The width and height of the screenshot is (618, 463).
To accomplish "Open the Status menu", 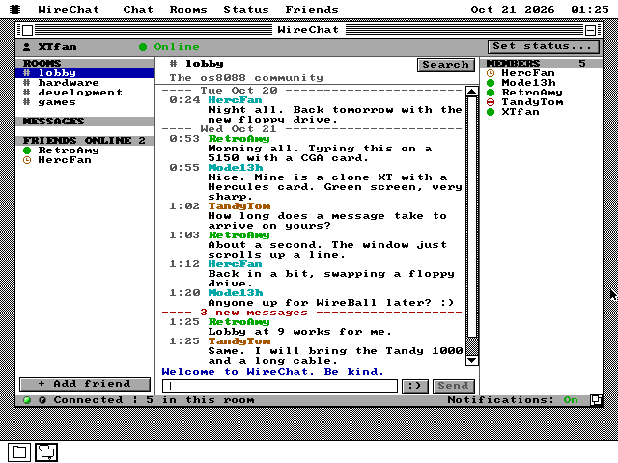I will coord(246,9).
